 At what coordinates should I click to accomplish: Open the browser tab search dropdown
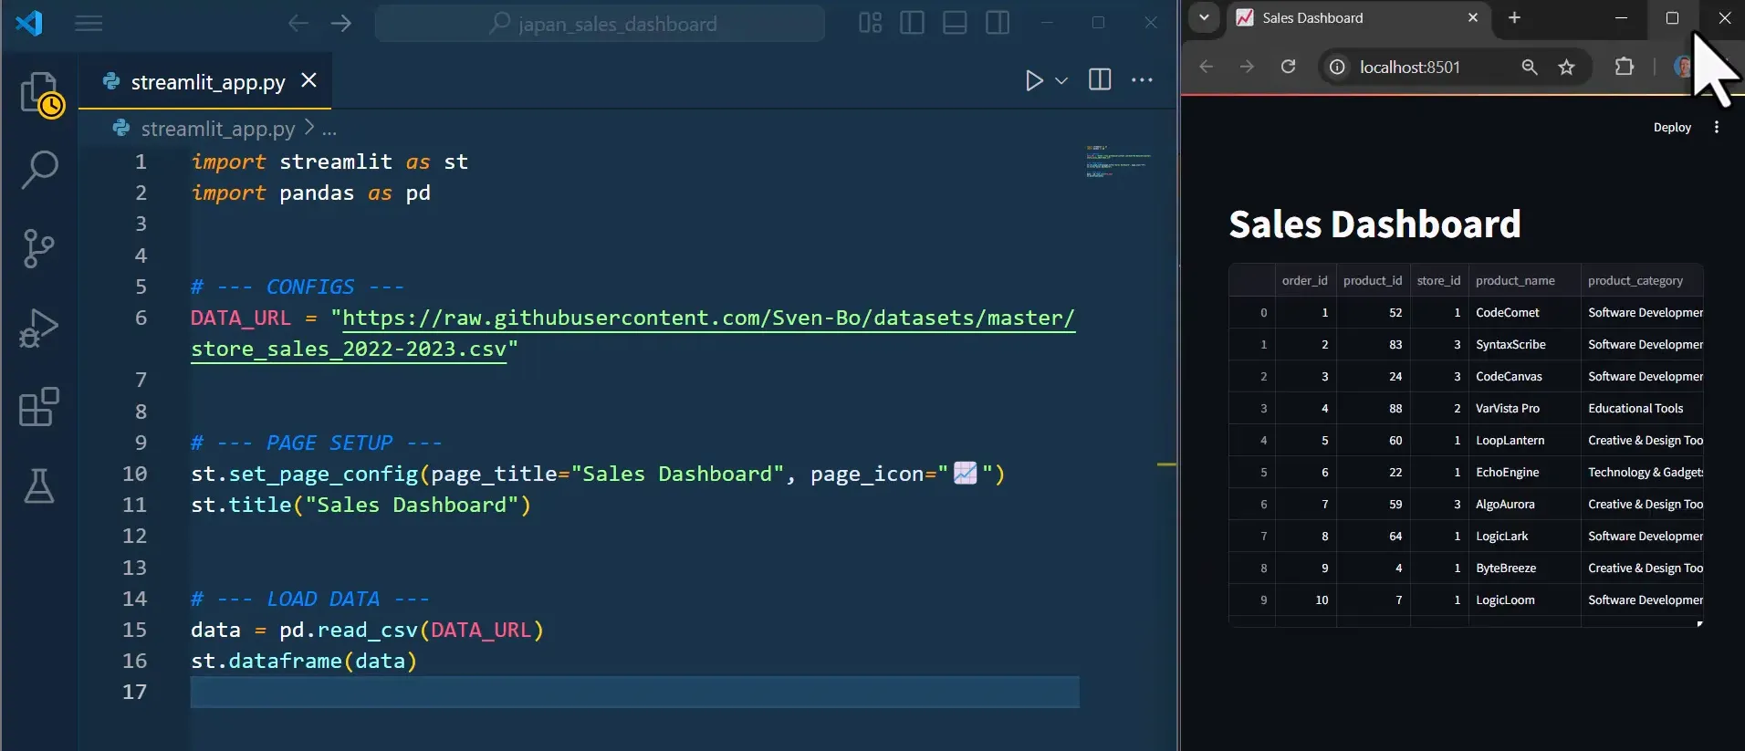(1204, 17)
